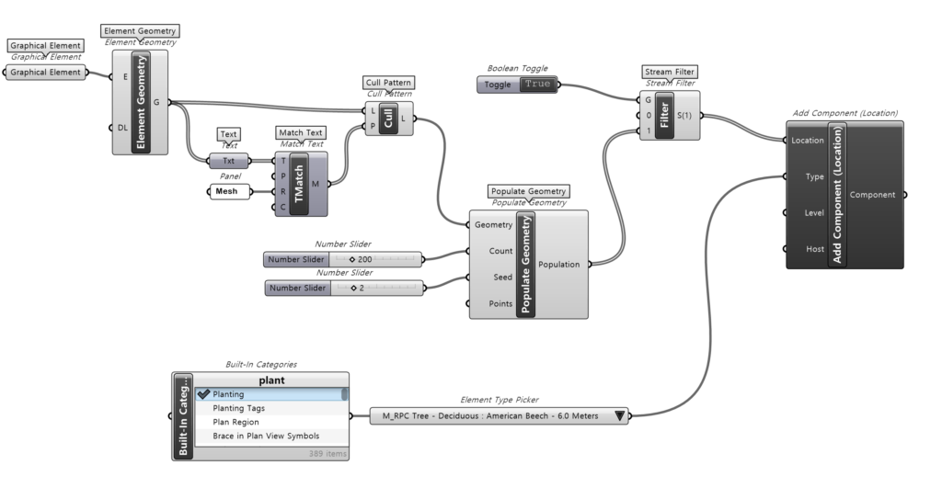Select the Graphical Element parameter node

click(46, 73)
